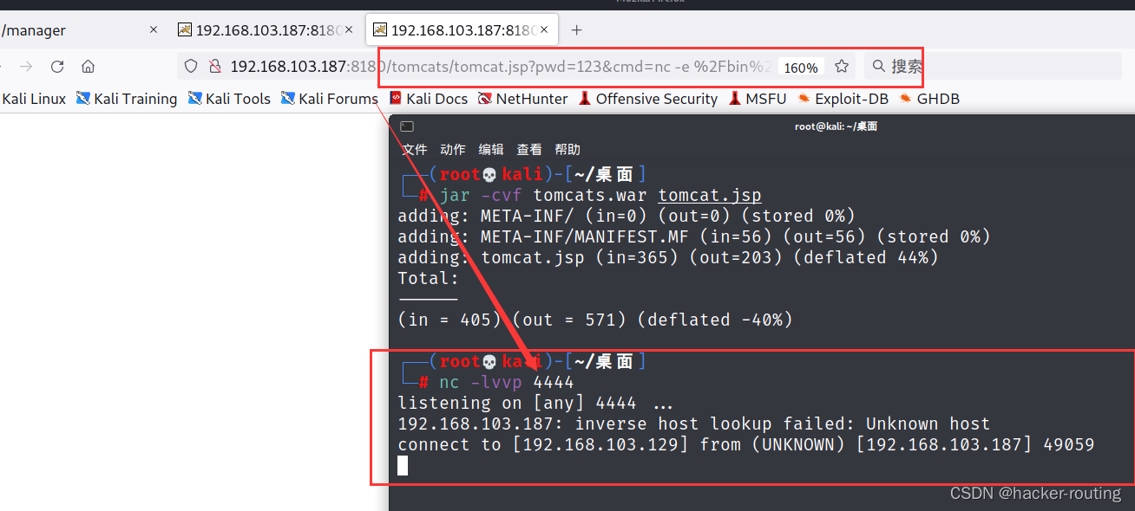The width and height of the screenshot is (1135, 511).
Task: Open the 动作 menu in terminal
Action: (452, 150)
